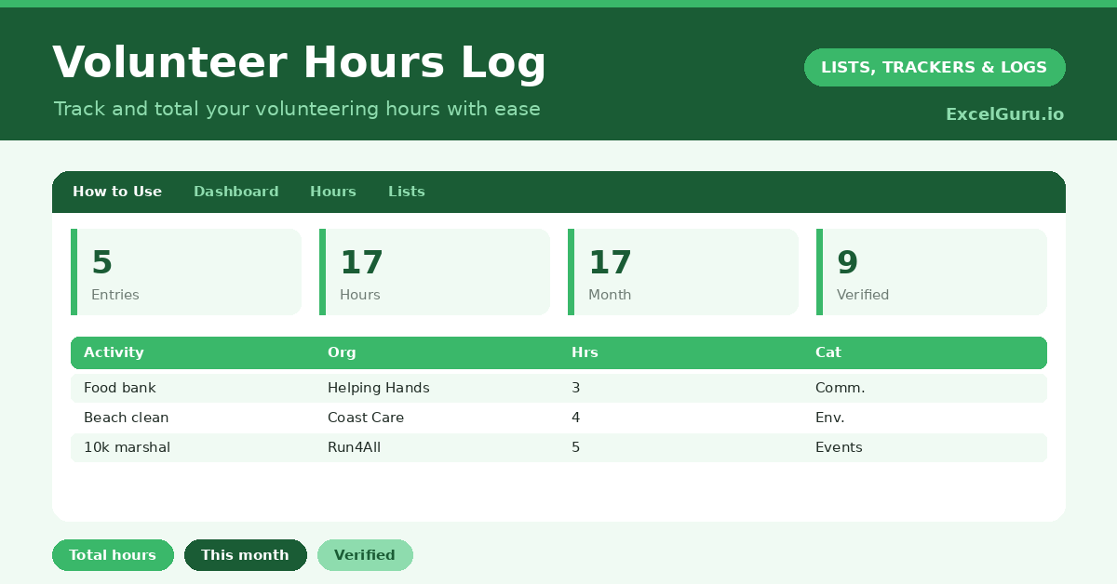Click the Lists, Trackers & Logs badge
Screen dimensions: 1117x584
[935, 67]
